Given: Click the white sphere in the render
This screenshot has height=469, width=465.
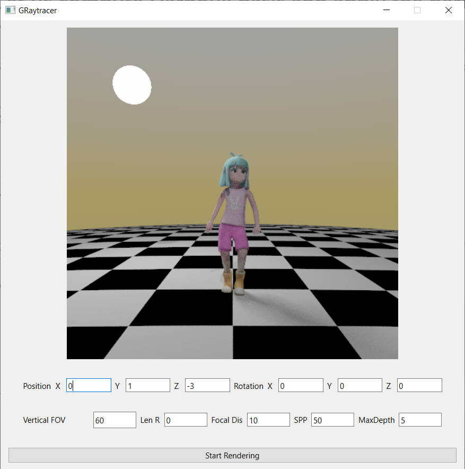Looking at the screenshot, I should click(x=132, y=85).
